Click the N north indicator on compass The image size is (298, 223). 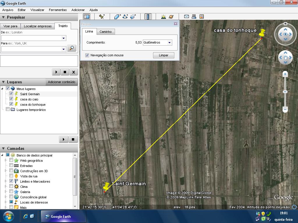[285, 24]
